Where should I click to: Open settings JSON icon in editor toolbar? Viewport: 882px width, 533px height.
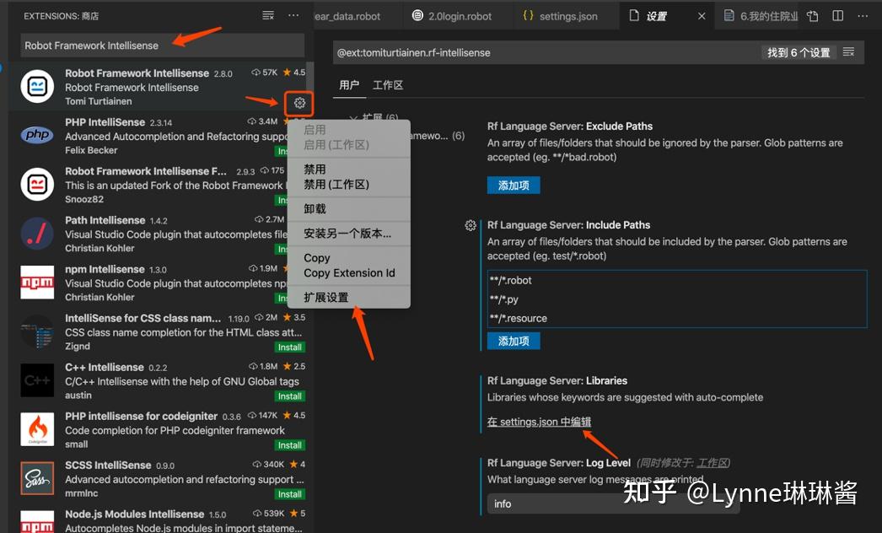(x=812, y=16)
